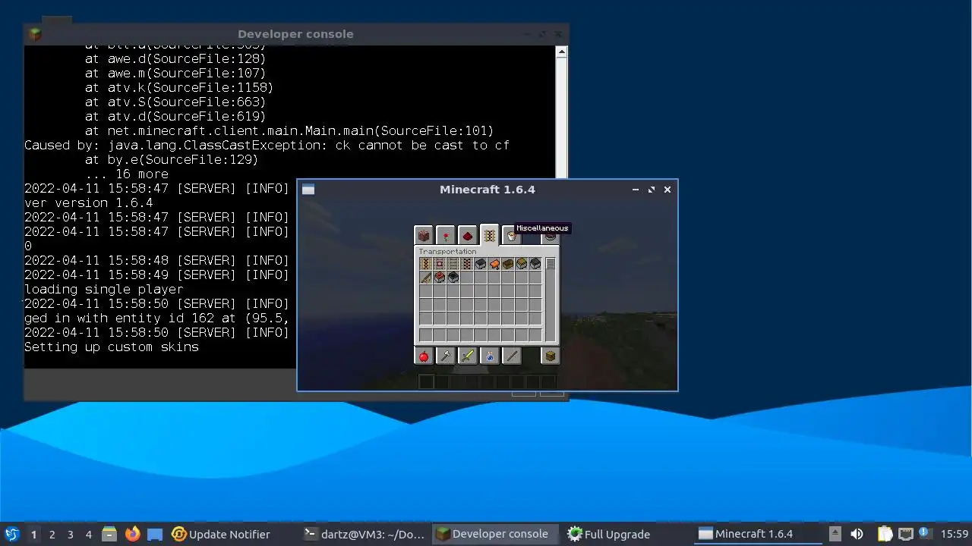
Task: Pick the Minecart with Furnace item
Action: click(535, 264)
